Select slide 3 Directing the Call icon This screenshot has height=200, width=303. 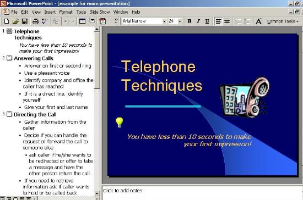[x=9, y=114]
